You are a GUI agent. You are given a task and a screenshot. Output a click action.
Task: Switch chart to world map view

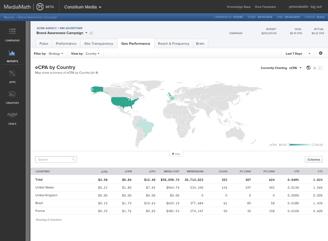point(308,68)
